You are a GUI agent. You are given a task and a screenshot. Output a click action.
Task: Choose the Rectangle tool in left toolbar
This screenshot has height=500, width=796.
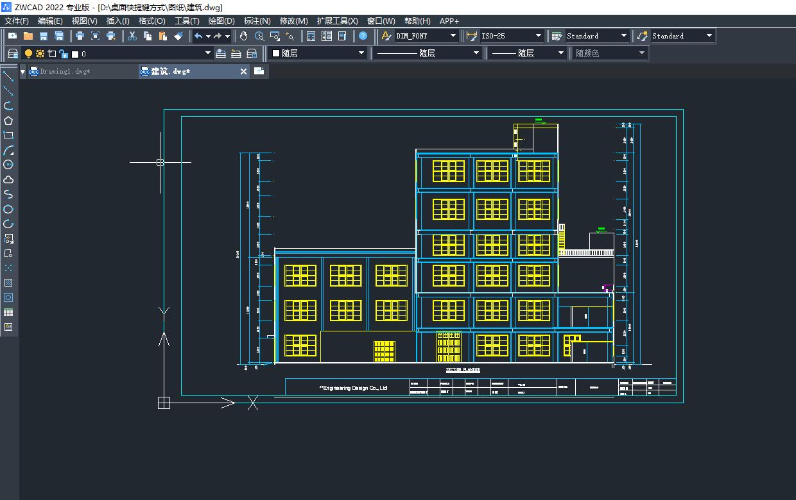pyautogui.click(x=8, y=135)
